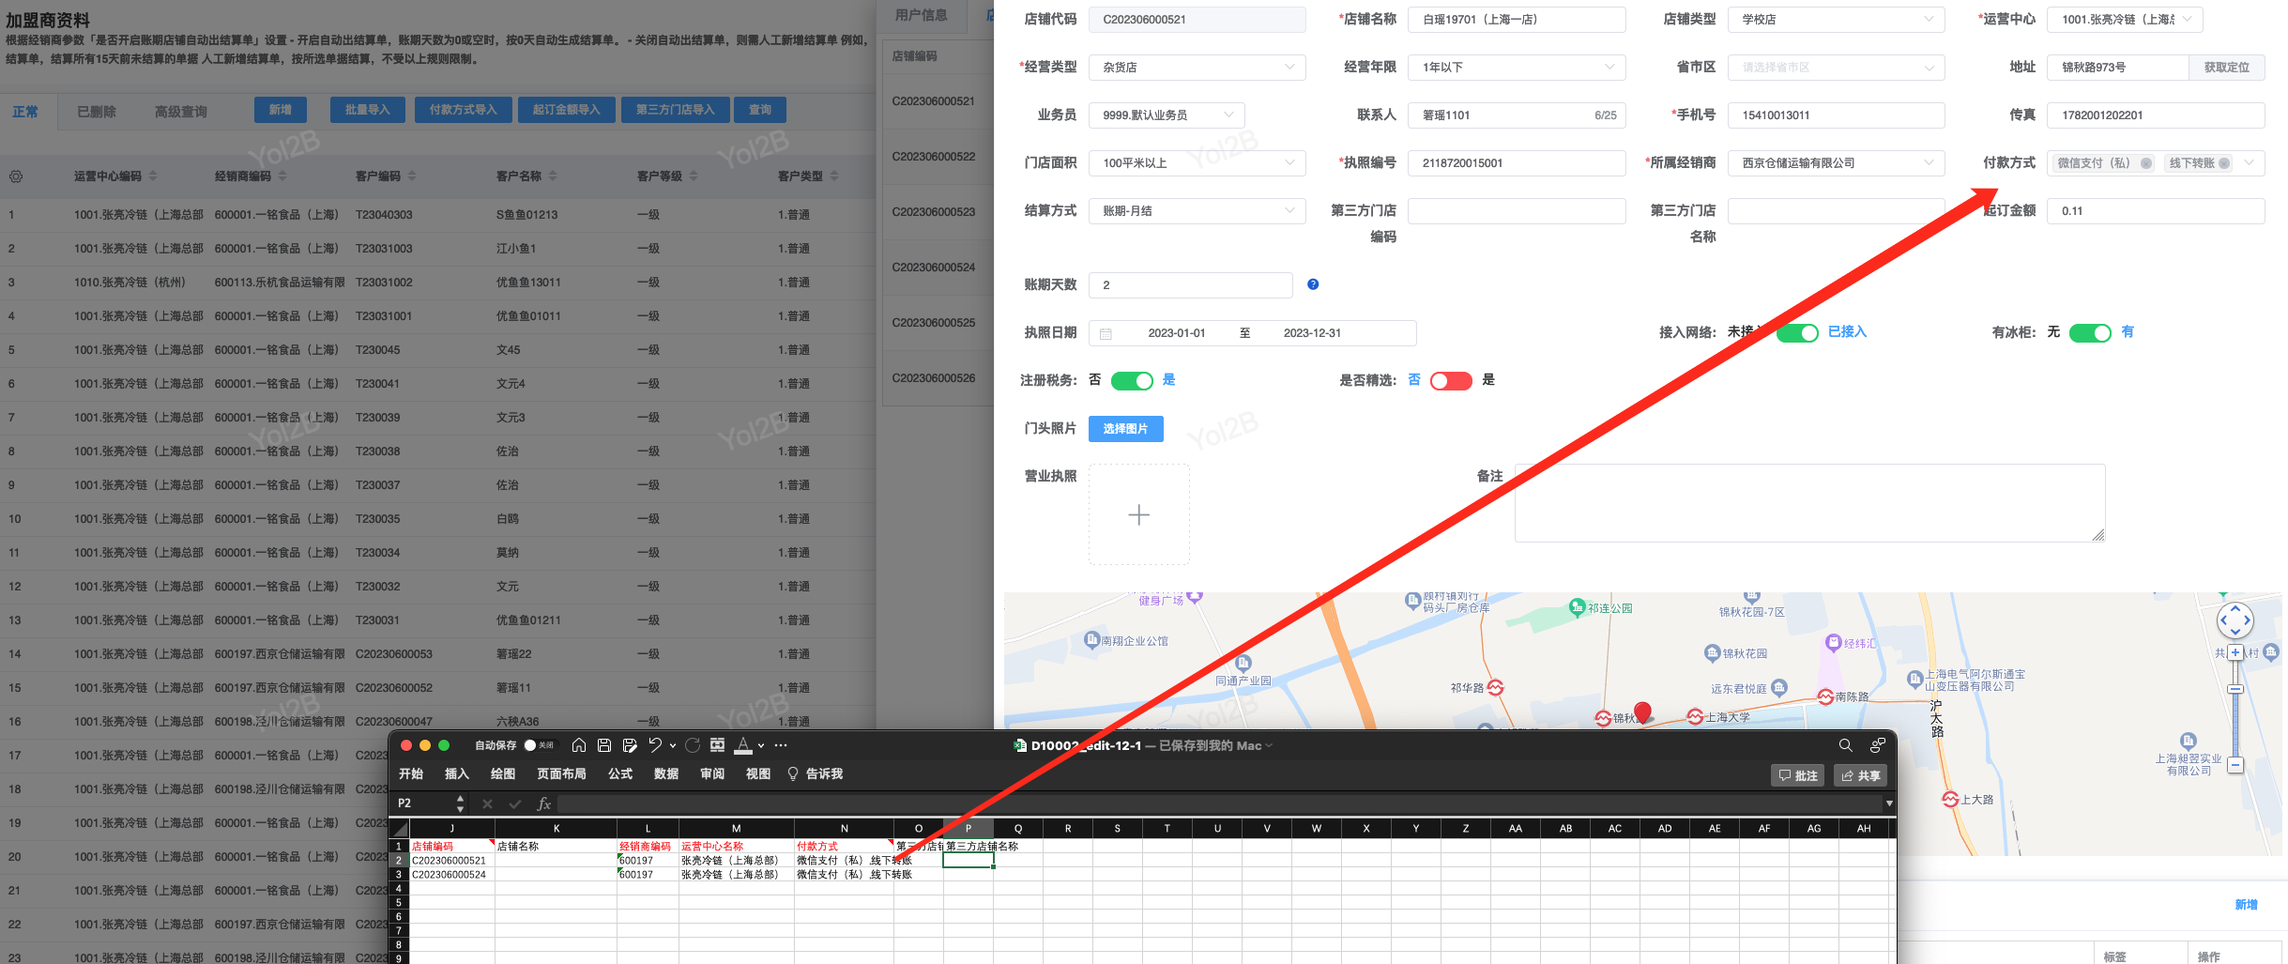Click Excel font color A icon
This screenshot has height=964, width=2288.
743,745
